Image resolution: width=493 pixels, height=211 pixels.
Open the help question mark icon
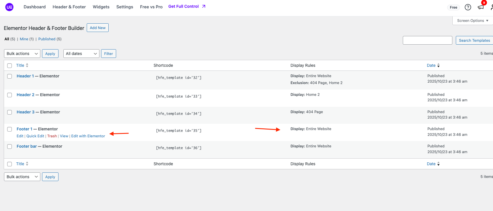point(468,7)
